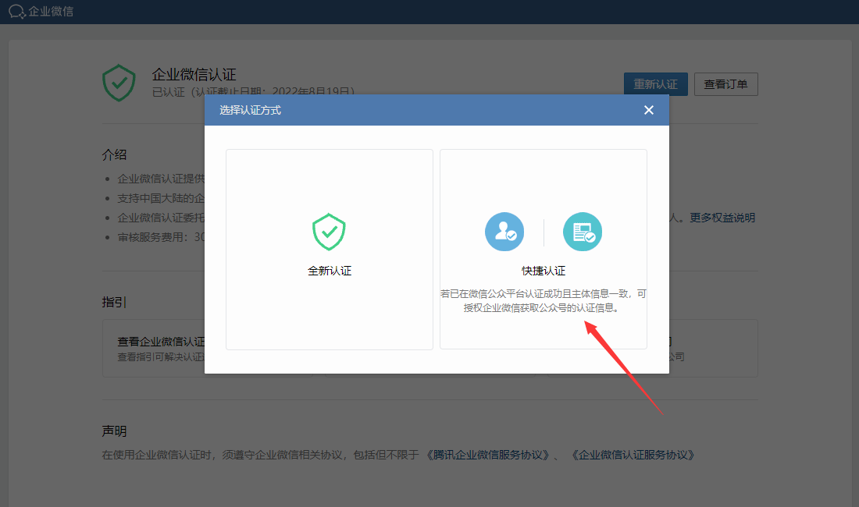Click the 全新认证 green shield icon in dialog
Screen dimensions: 859x507
[329, 232]
